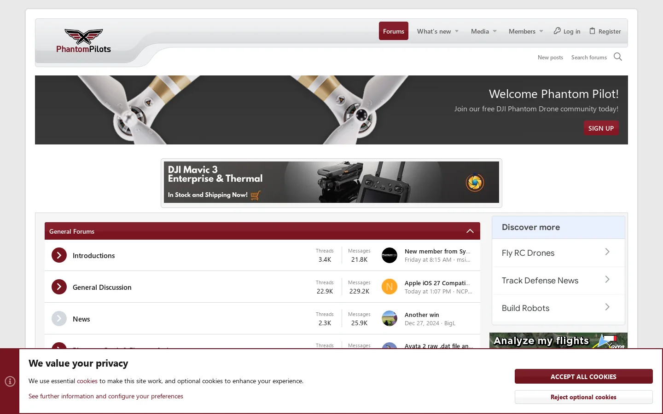Open the Avata 2 raw .dat file thread
Screen dimensions: 663x414
coord(439,345)
